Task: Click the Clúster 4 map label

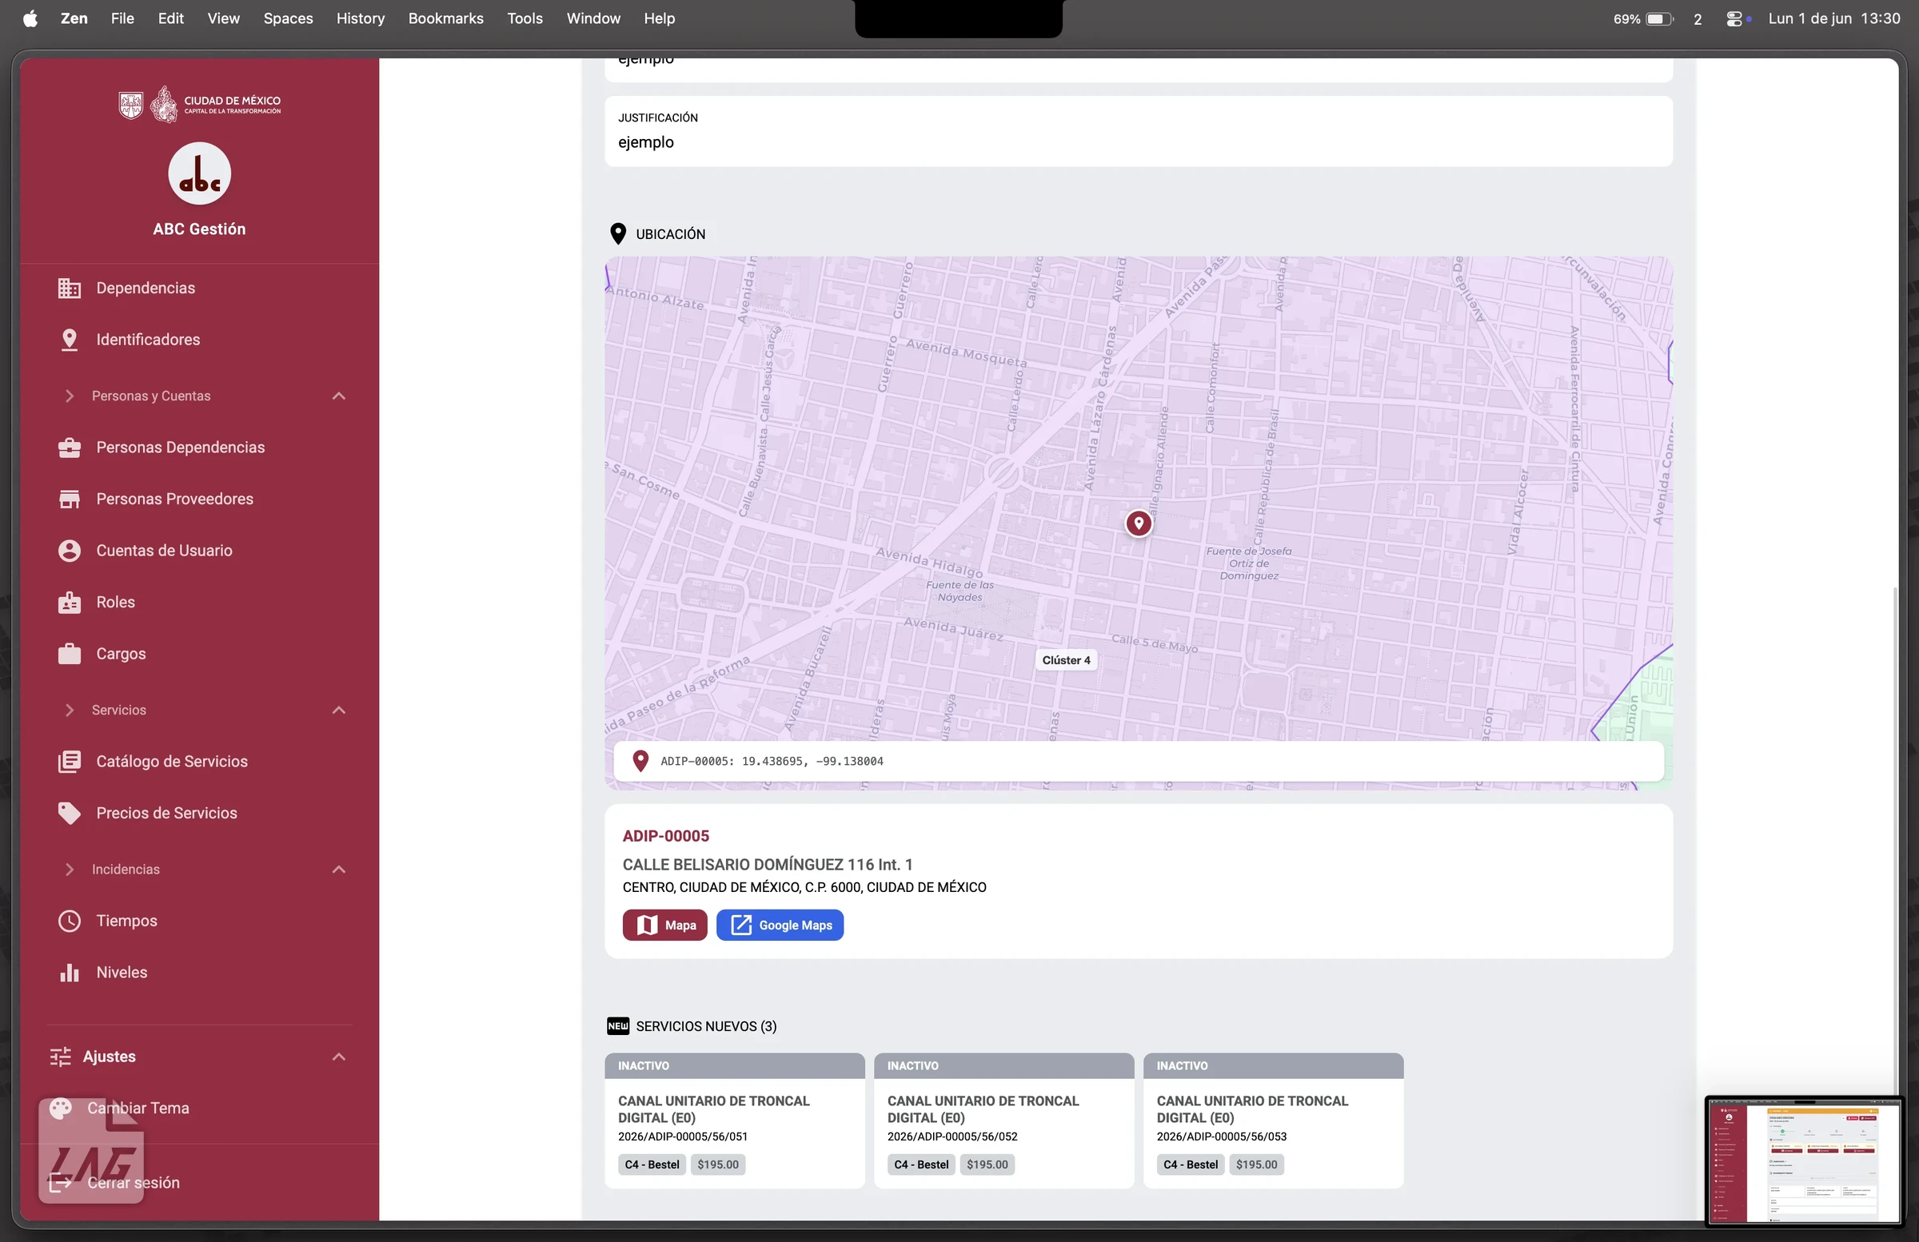Action: click(1066, 660)
